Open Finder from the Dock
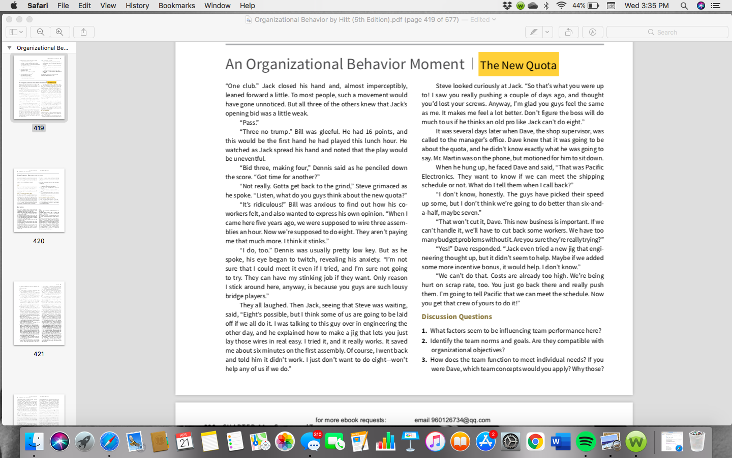This screenshot has height=458, width=732. [x=34, y=441]
